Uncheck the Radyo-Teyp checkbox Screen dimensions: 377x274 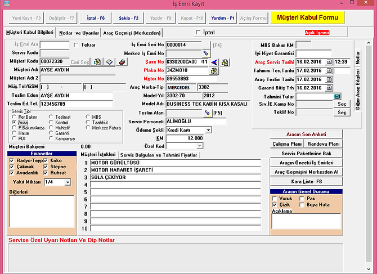(12, 160)
